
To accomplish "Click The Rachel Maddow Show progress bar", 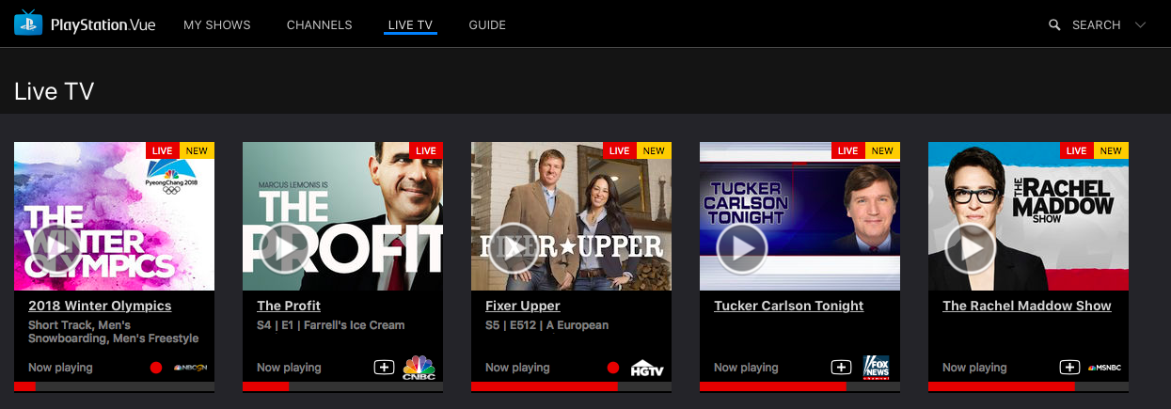I will point(1029,386).
